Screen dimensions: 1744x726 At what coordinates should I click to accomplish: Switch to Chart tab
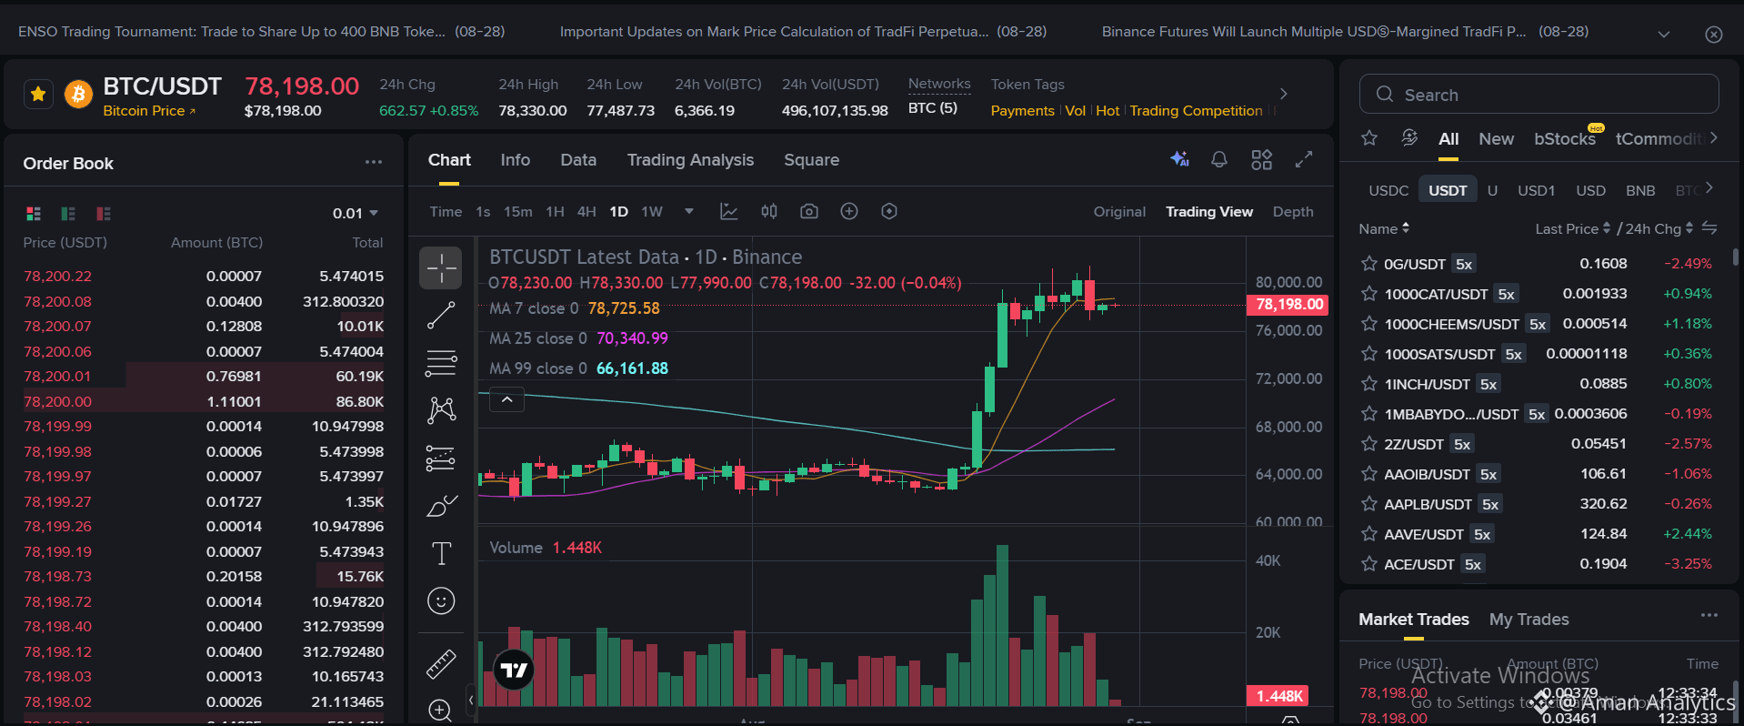449,160
